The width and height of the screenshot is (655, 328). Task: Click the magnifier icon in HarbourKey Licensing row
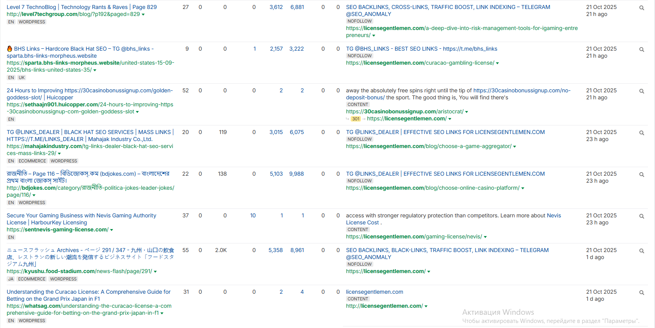pyautogui.click(x=641, y=216)
